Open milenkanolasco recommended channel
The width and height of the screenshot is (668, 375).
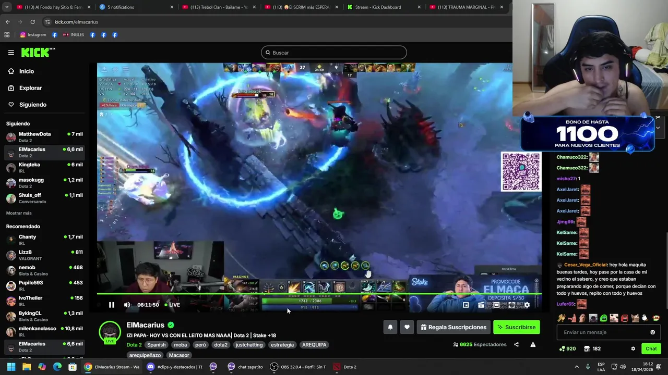point(44,331)
